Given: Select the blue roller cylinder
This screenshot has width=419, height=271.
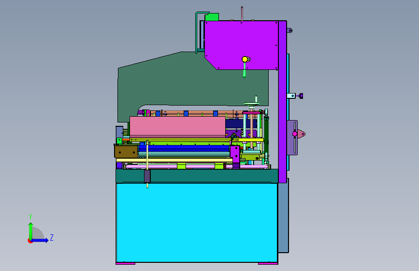Looking at the screenshot, I should pos(184,148).
